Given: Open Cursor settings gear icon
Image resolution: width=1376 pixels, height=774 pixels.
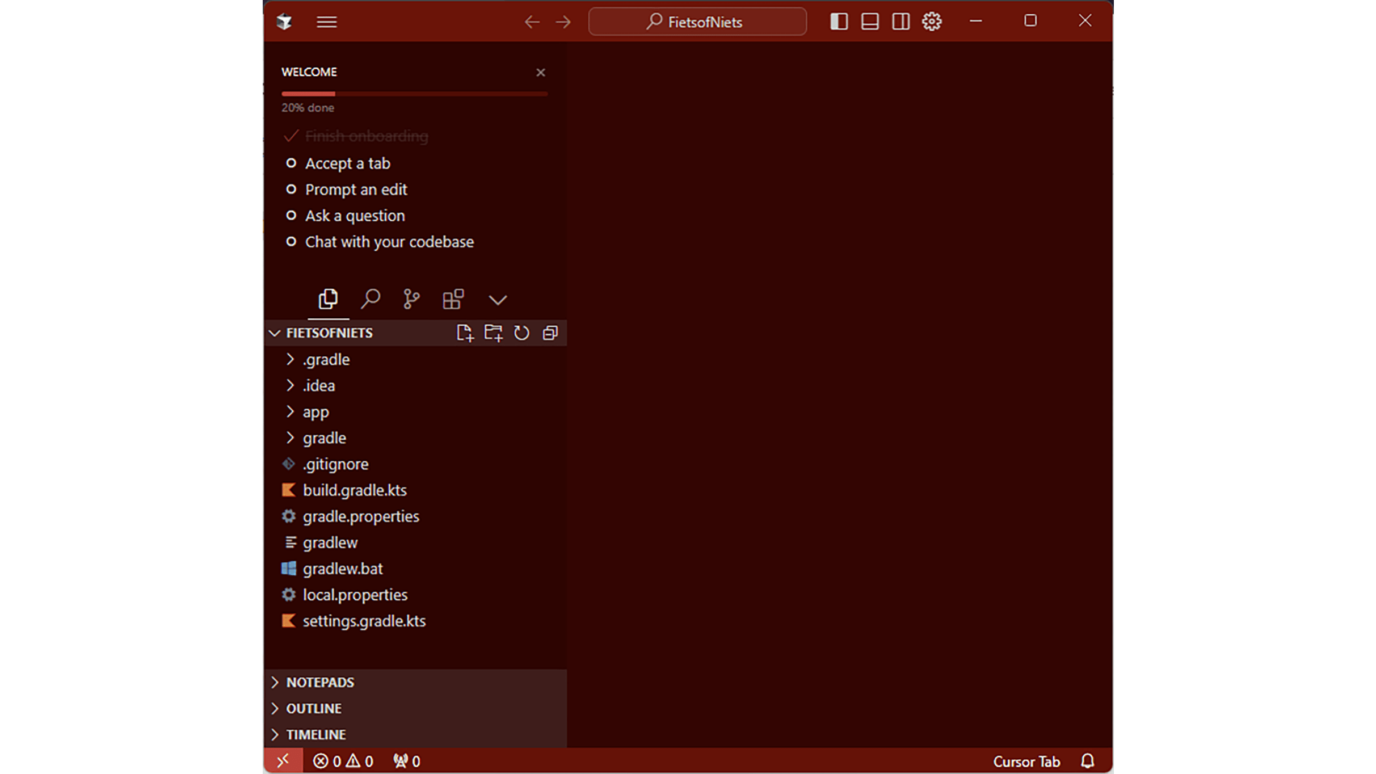Looking at the screenshot, I should [931, 22].
